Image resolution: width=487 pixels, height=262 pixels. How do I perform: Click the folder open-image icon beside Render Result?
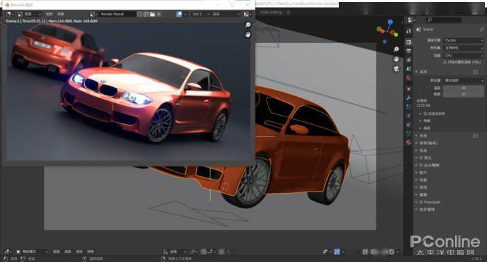coord(152,14)
